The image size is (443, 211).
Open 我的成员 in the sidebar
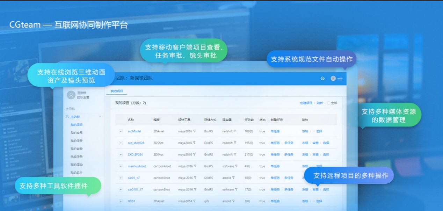pyautogui.click(x=76, y=133)
